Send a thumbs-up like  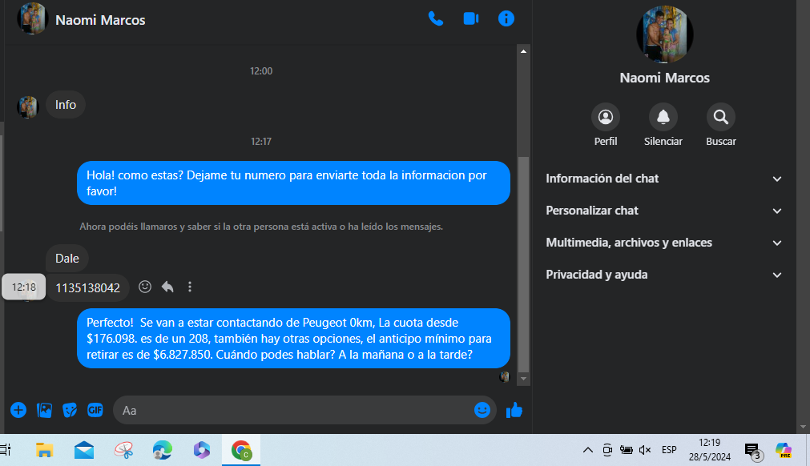[x=514, y=410]
